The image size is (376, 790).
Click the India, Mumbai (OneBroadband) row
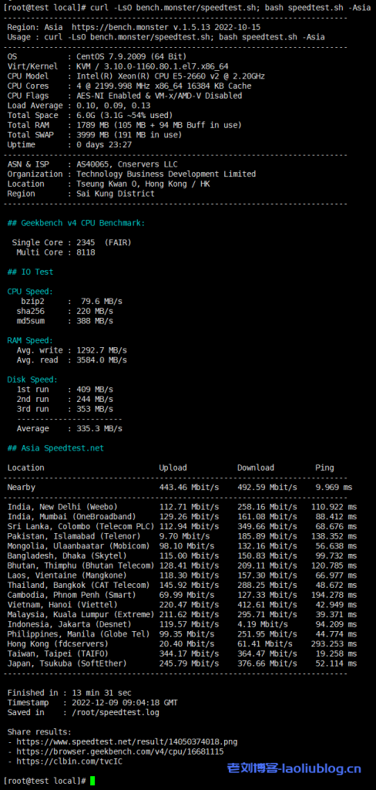point(182,516)
